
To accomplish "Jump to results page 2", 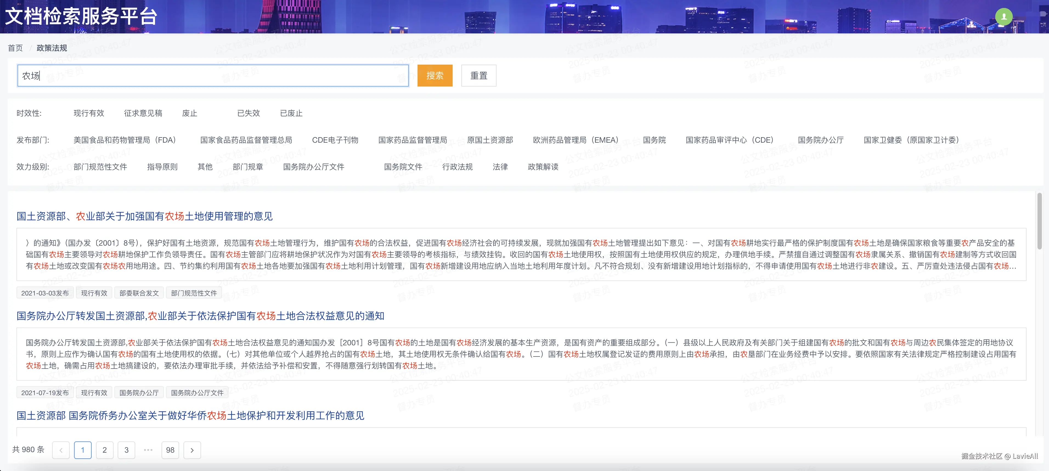I will [x=105, y=450].
